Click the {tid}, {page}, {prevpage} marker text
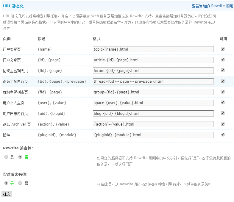 pos(62,82)
